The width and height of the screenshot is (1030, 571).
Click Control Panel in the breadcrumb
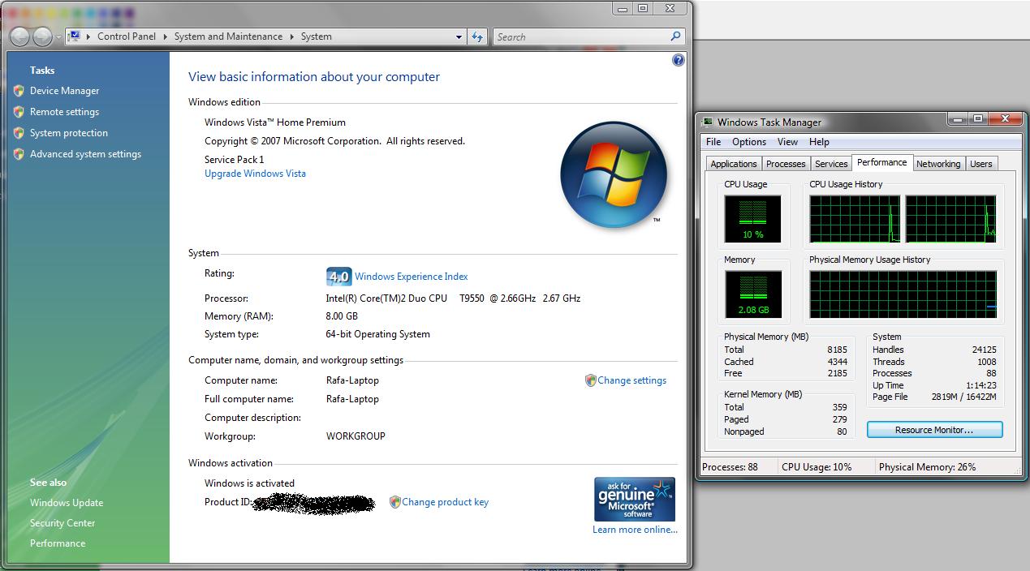point(127,36)
